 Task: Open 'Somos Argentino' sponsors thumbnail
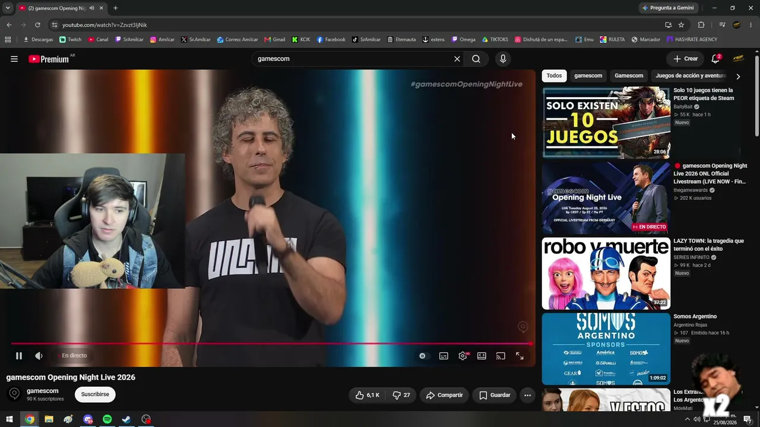606,349
